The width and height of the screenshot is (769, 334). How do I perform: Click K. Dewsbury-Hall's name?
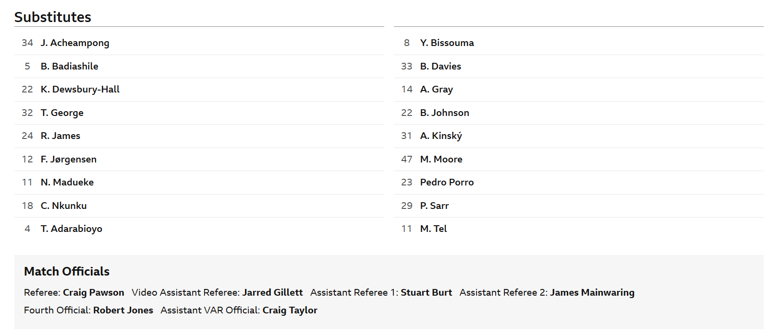[x=80, y=90]
